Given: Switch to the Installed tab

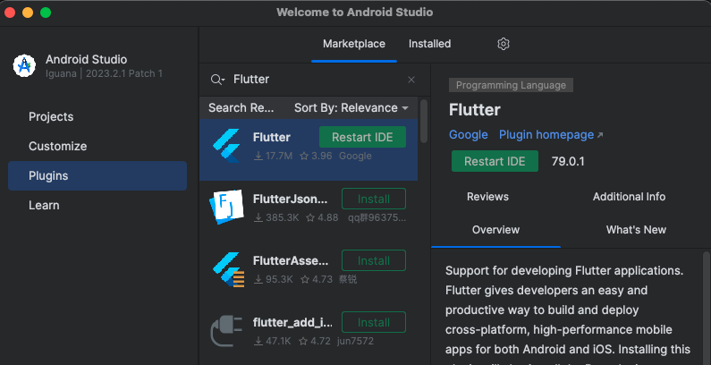Looking at the screenshot, I should pyautogui.click(x=429, y=44).
